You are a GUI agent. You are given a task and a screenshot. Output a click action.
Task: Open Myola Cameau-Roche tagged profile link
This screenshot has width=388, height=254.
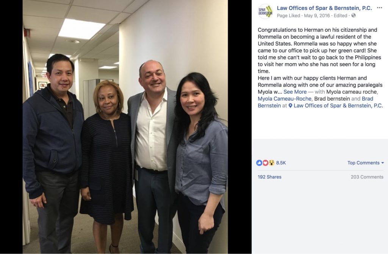coord(285,99)
